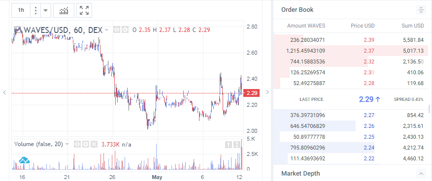Expand the WAVES/USD legend dropdown

106,30
